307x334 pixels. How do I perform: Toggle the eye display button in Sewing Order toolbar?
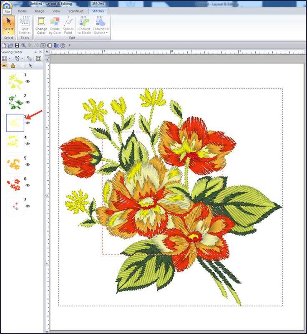4,66
